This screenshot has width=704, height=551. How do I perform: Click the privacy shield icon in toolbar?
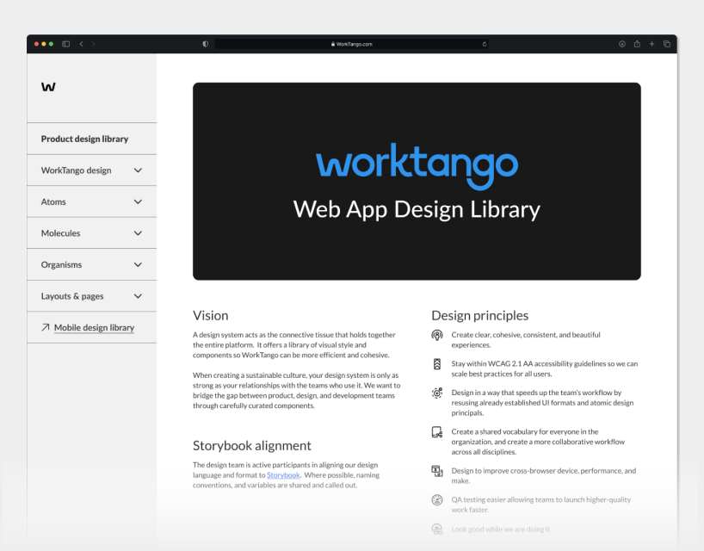point(205,44)
